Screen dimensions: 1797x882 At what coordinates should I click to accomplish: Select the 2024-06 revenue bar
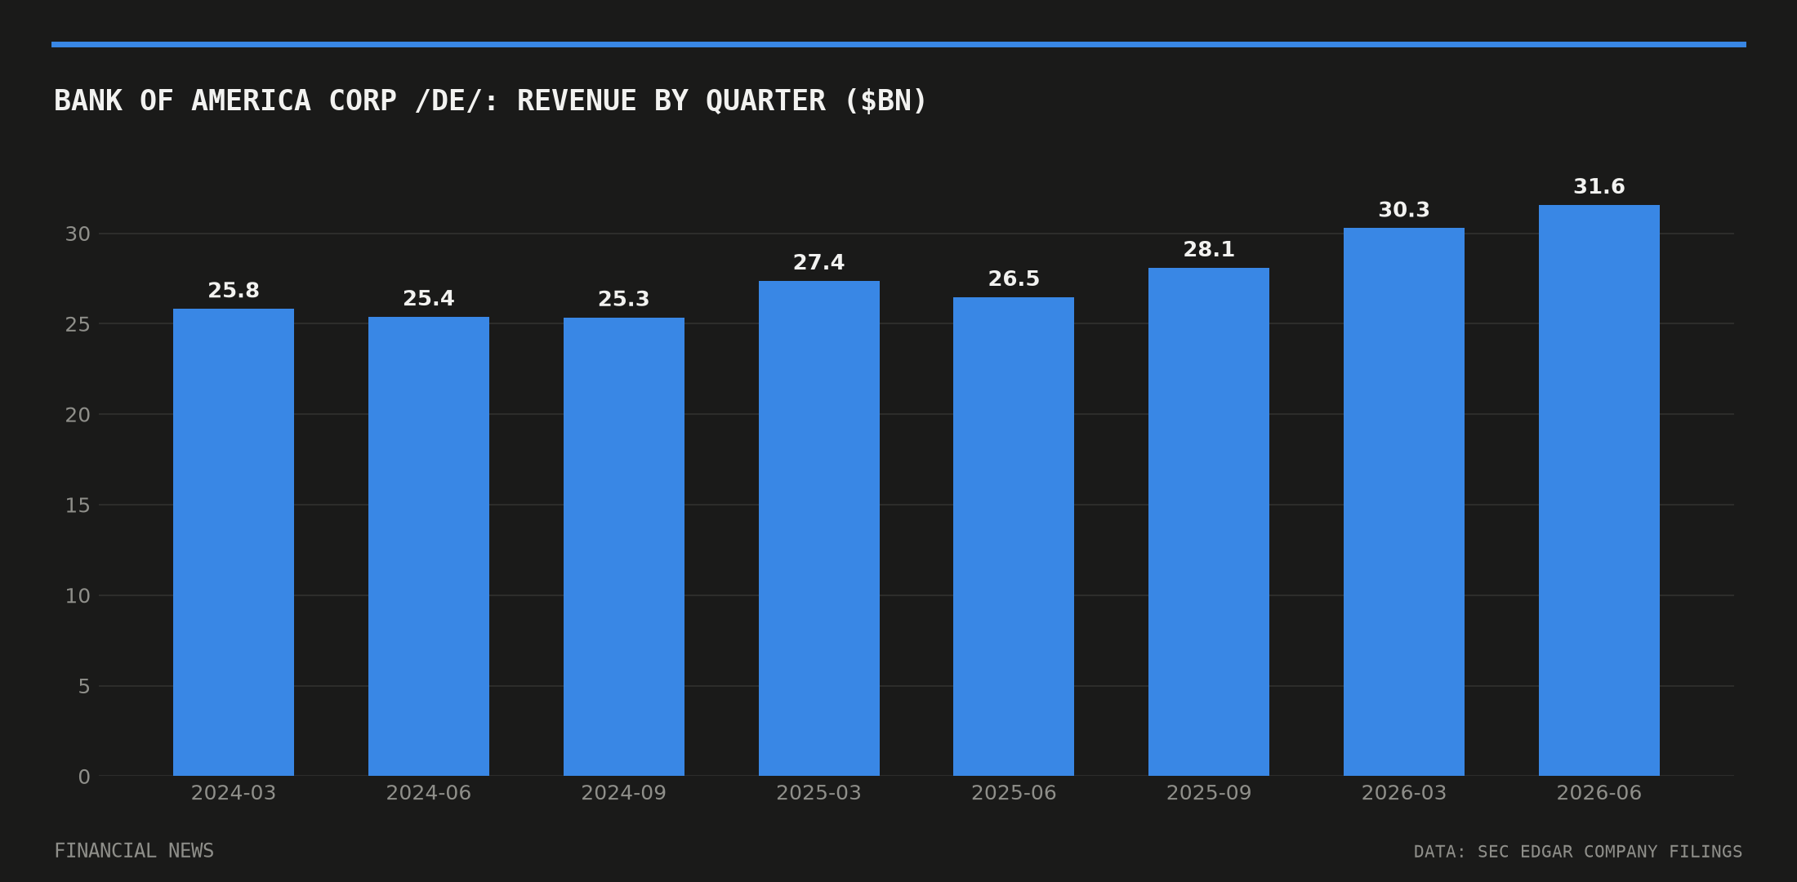point(429,546)
